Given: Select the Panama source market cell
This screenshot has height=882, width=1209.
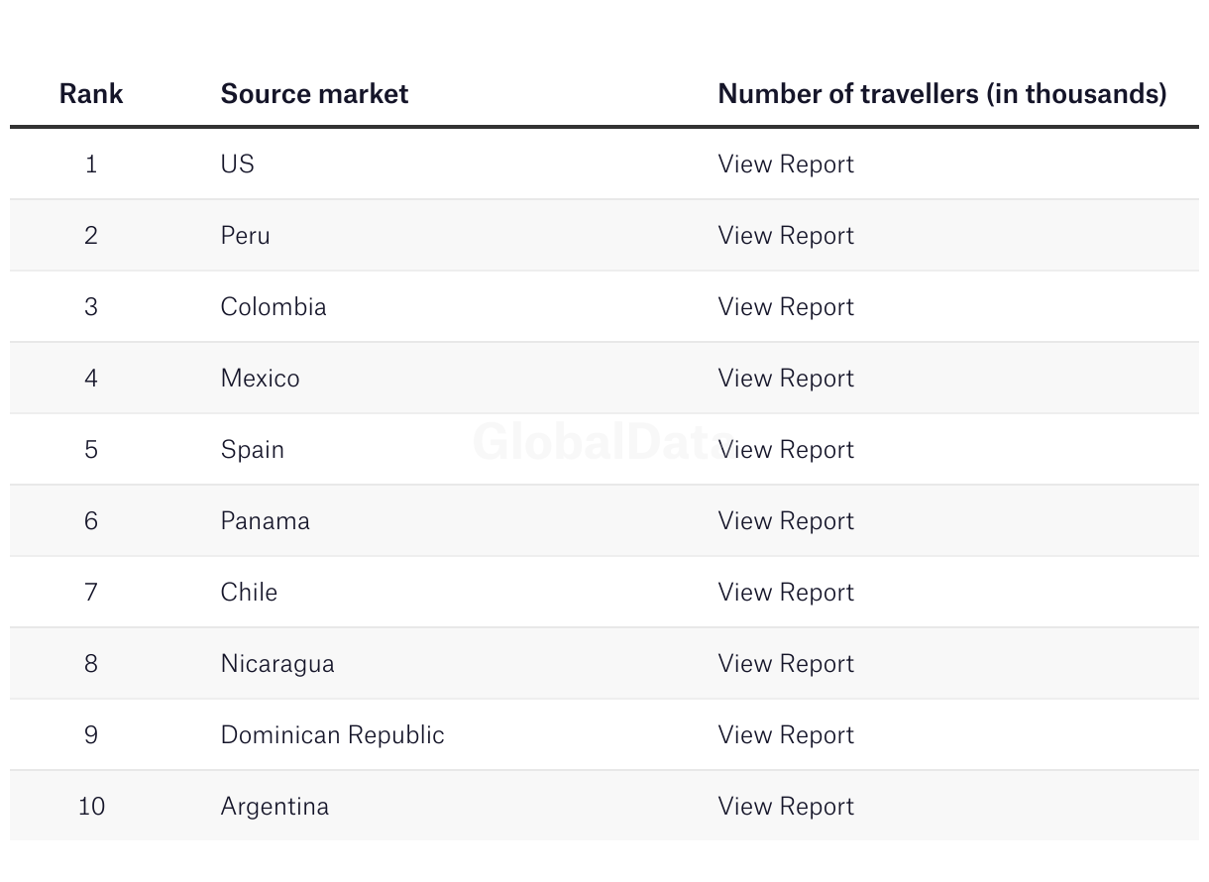Looking at the screenshot, I should (266, 520).
